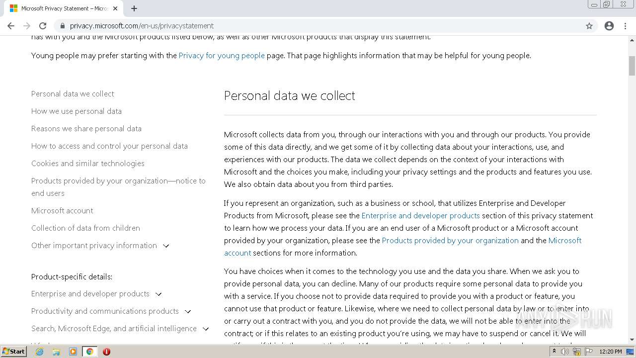Open volume control in system tray

(565, 352)
